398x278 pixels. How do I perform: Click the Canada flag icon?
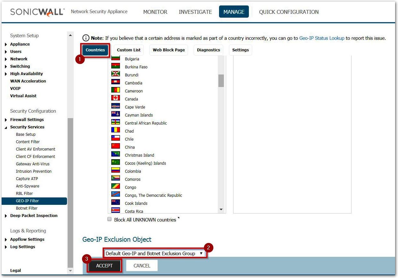pyautogui.click(x=115, y=98)
